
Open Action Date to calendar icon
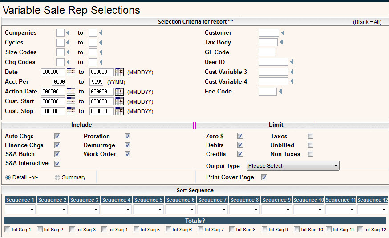click(119, 92)
